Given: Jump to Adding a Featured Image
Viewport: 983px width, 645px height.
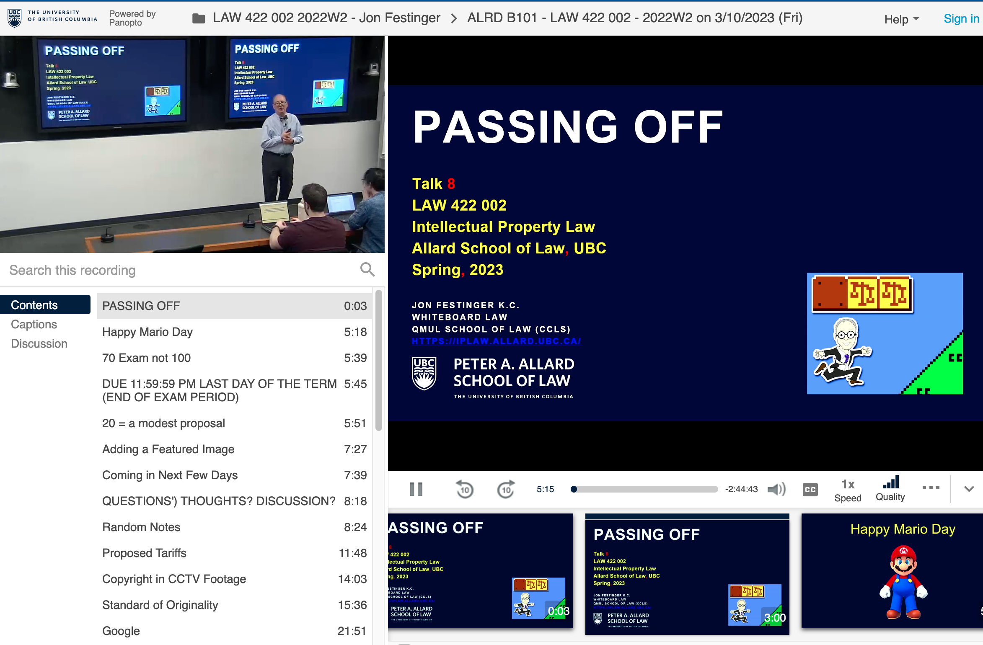Looking at the screenshot, I should pos(235,449).
